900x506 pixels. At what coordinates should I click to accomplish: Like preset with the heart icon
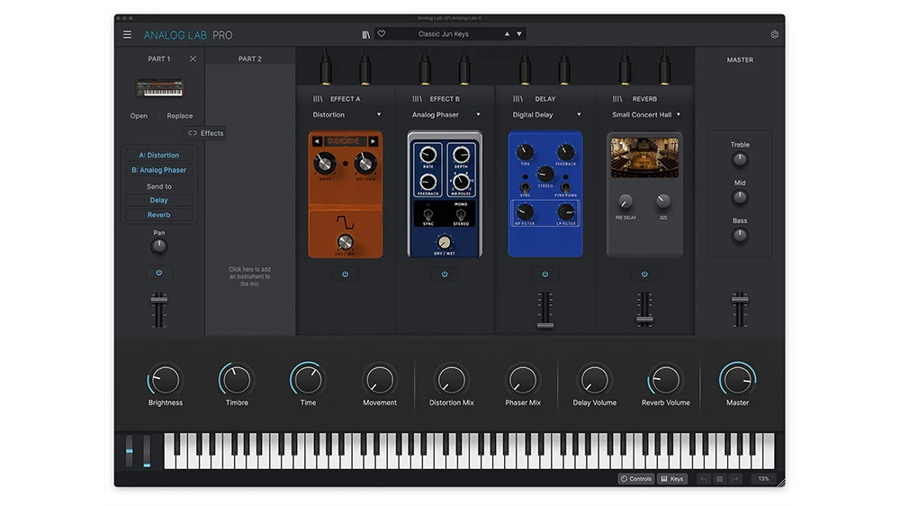[381, 34]
